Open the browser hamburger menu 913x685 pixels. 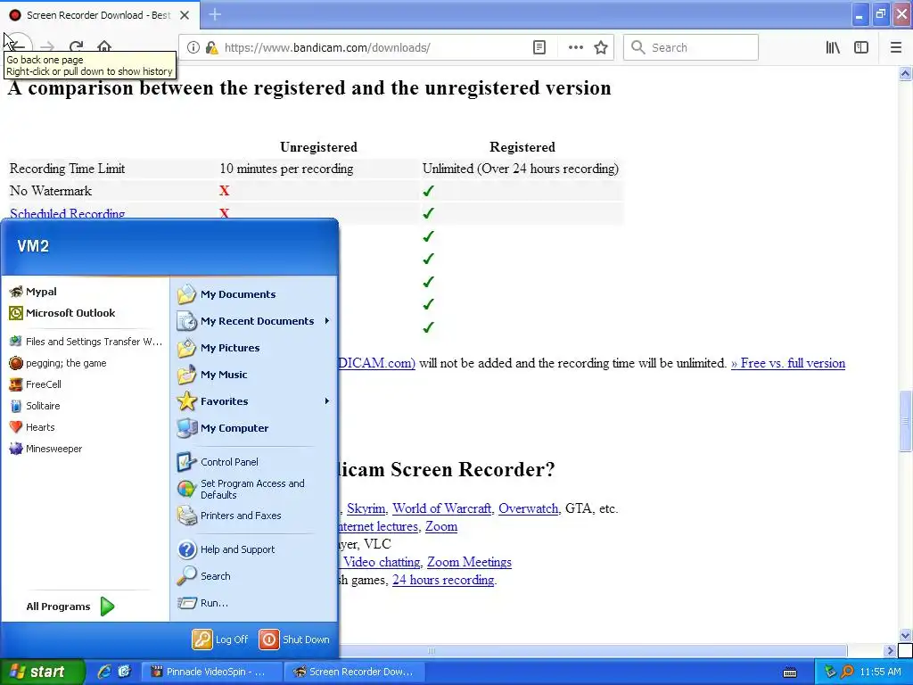click(896, 48)
